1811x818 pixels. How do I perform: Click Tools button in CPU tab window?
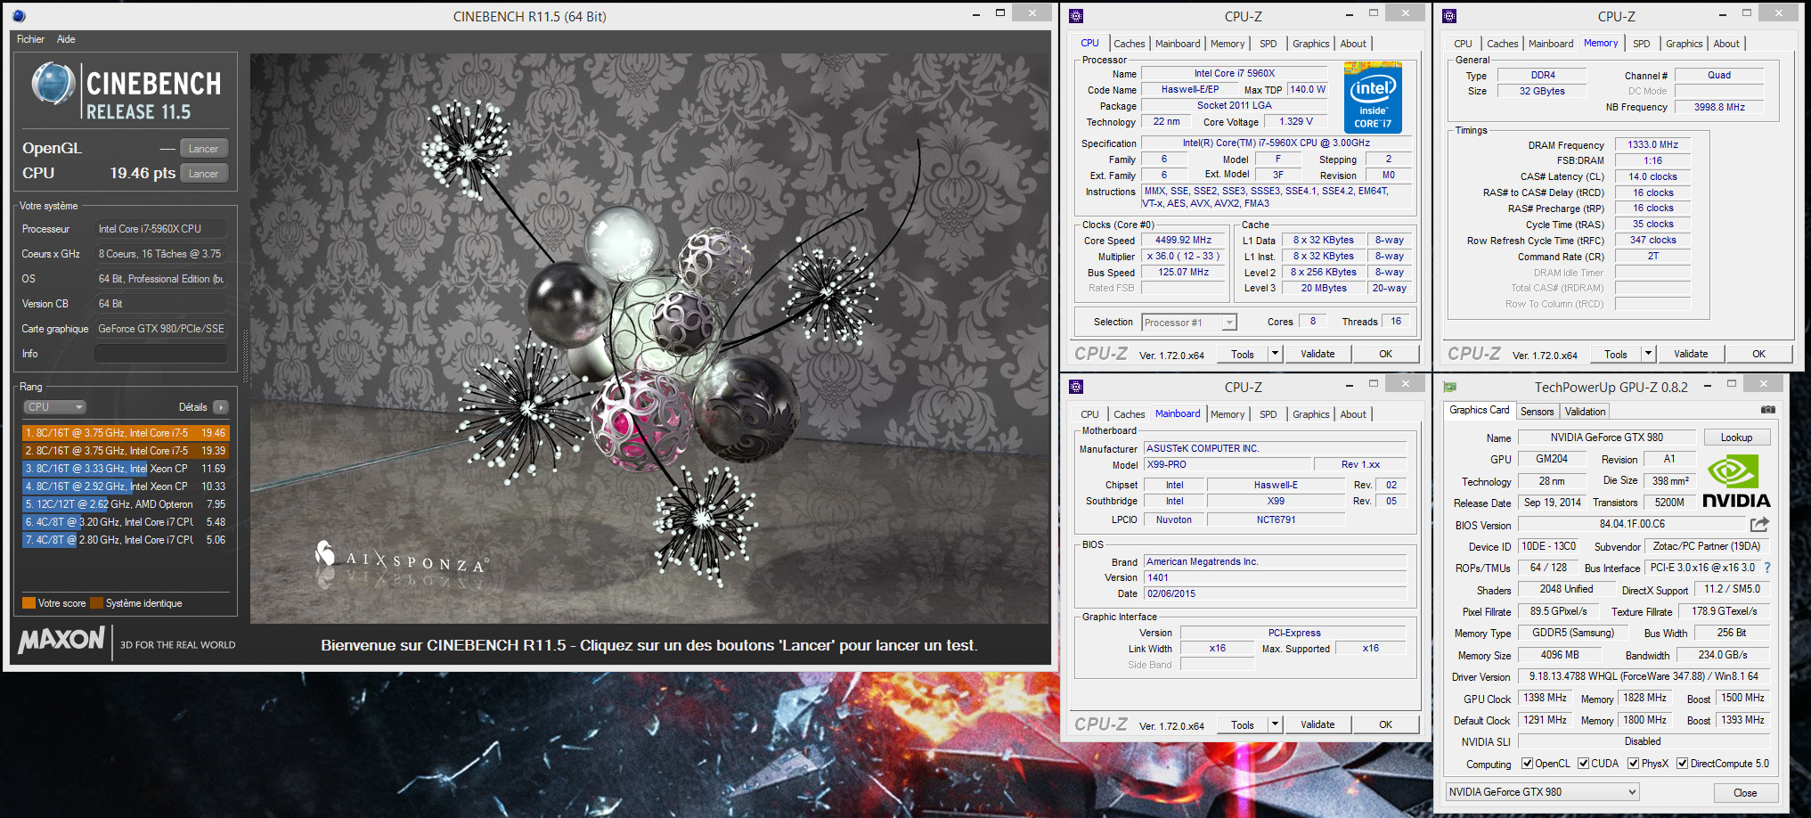click(1243, 354)
